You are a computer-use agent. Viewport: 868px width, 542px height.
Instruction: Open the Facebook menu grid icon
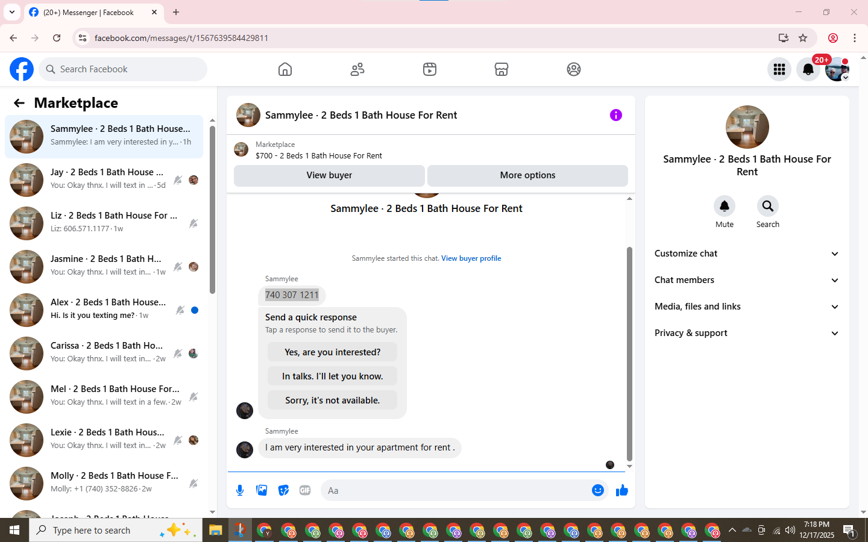779,69
